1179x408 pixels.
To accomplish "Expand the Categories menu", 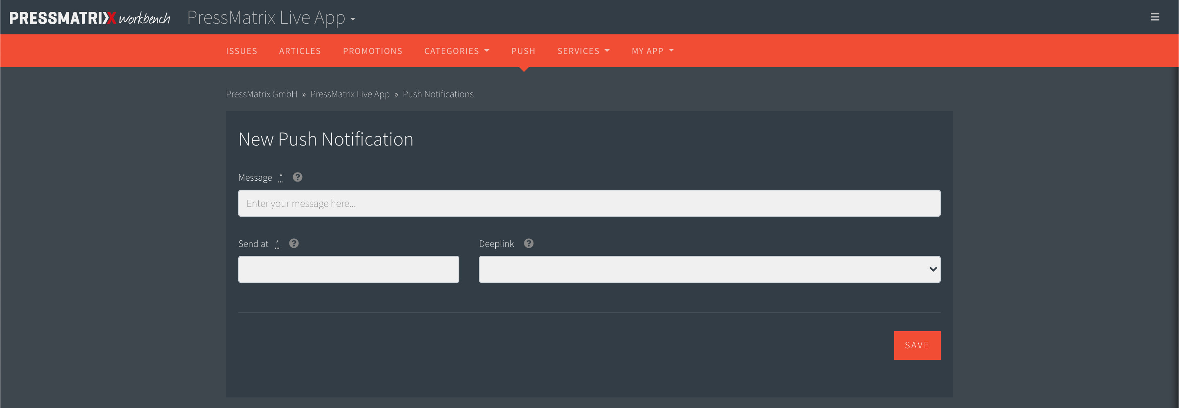I will point(457,51).
